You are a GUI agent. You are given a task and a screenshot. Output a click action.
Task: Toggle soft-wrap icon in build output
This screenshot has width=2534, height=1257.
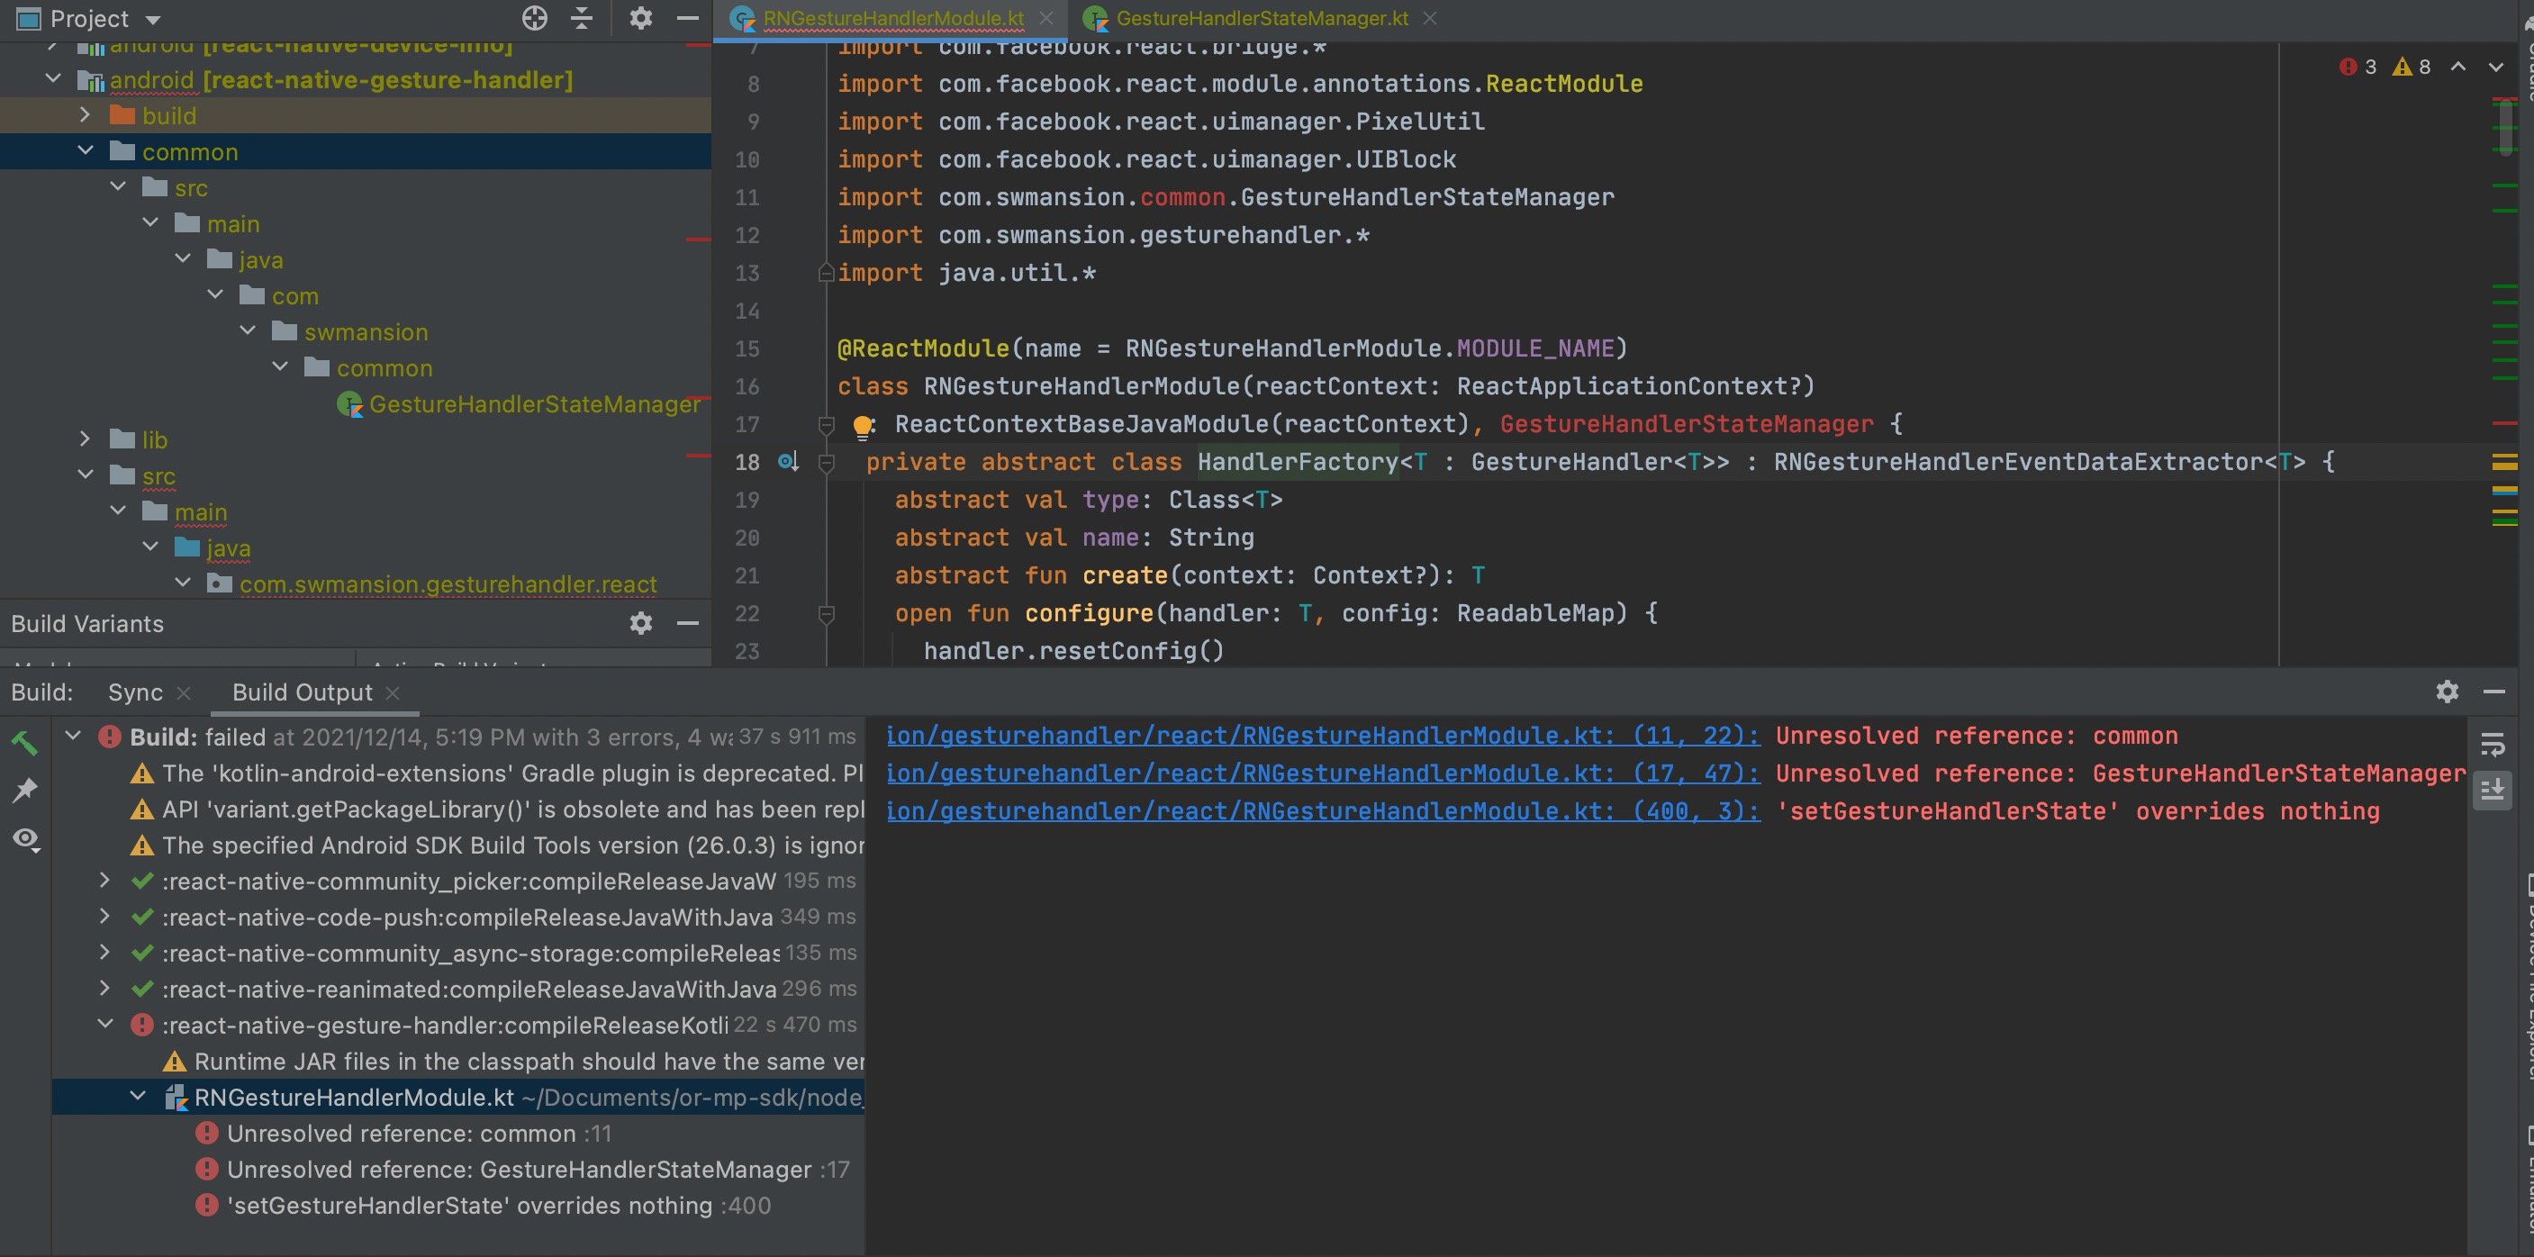(2492, 745)
